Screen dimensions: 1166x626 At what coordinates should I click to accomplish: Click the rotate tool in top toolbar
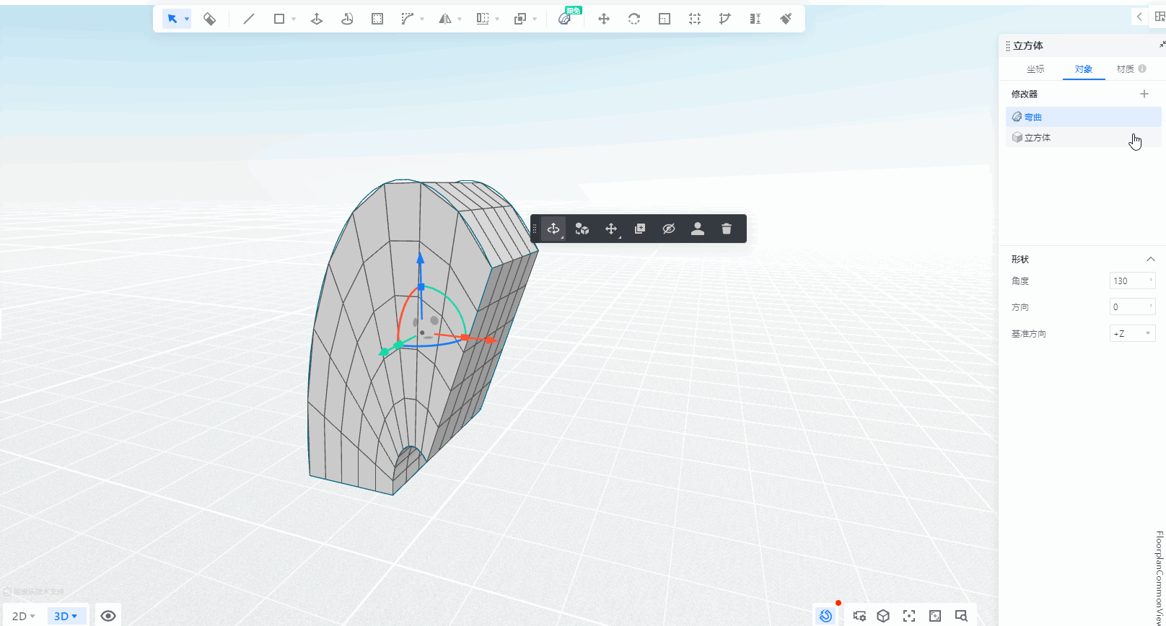[634, 19]
